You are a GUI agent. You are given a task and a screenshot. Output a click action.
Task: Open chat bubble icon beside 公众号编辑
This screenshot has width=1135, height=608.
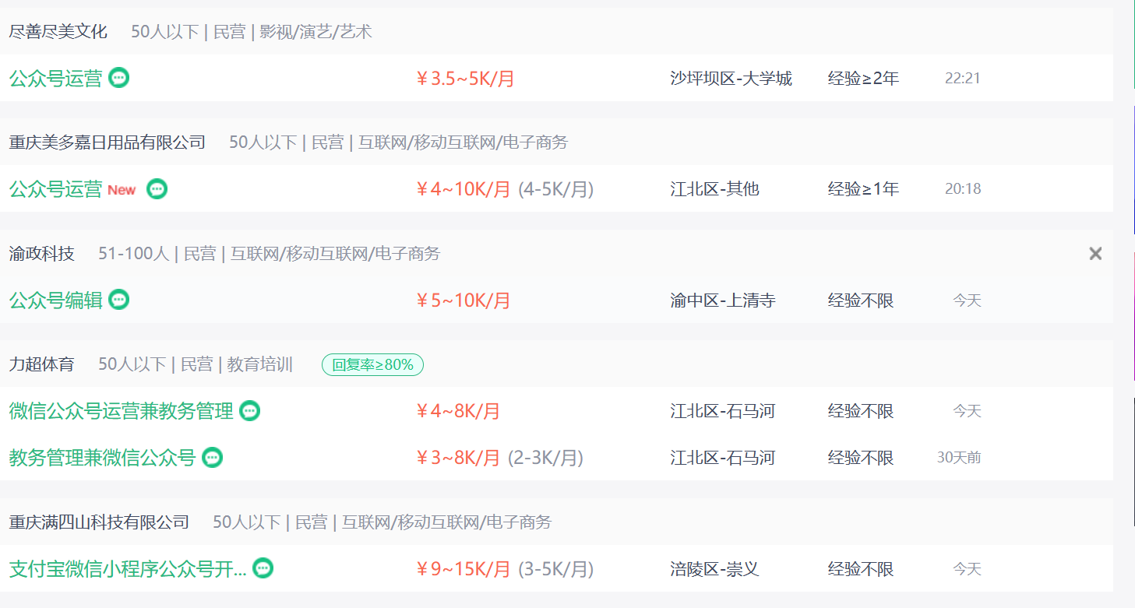point(118,300)
